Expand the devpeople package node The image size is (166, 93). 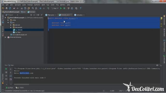(11, 27)
